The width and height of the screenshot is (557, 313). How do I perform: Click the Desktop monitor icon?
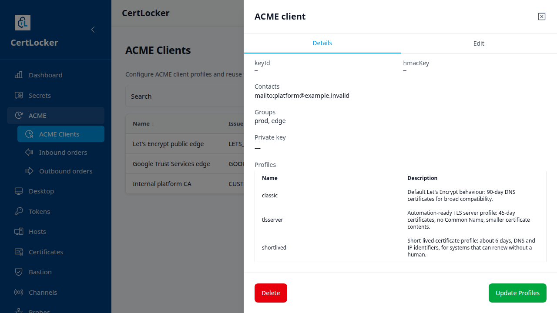point(19,191)
